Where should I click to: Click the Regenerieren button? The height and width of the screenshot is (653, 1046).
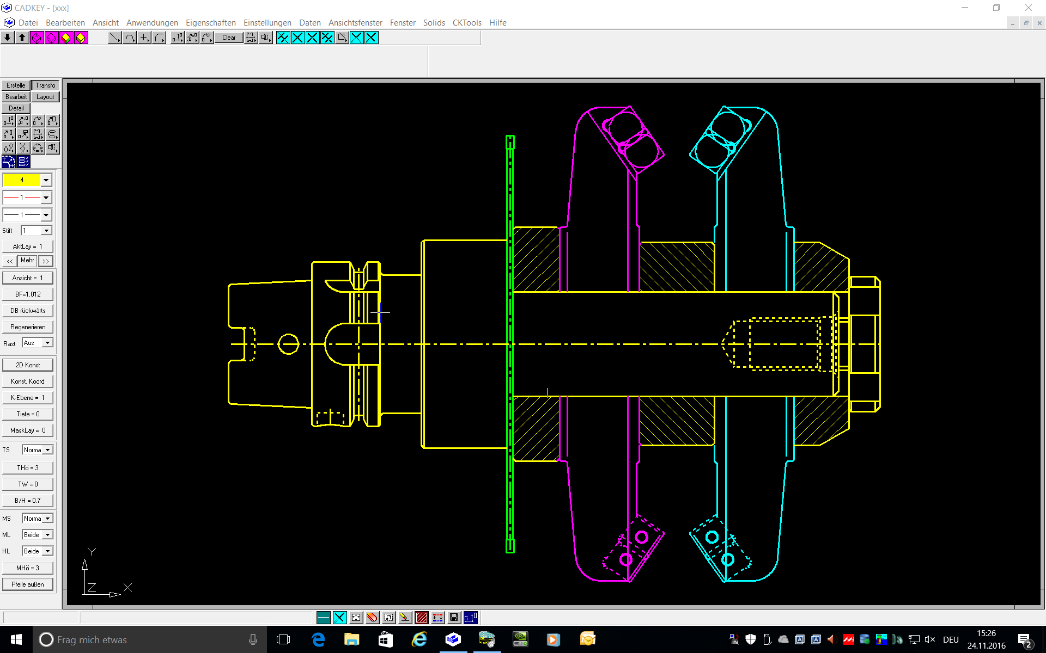pyautogui.click(x=28, y=327)
